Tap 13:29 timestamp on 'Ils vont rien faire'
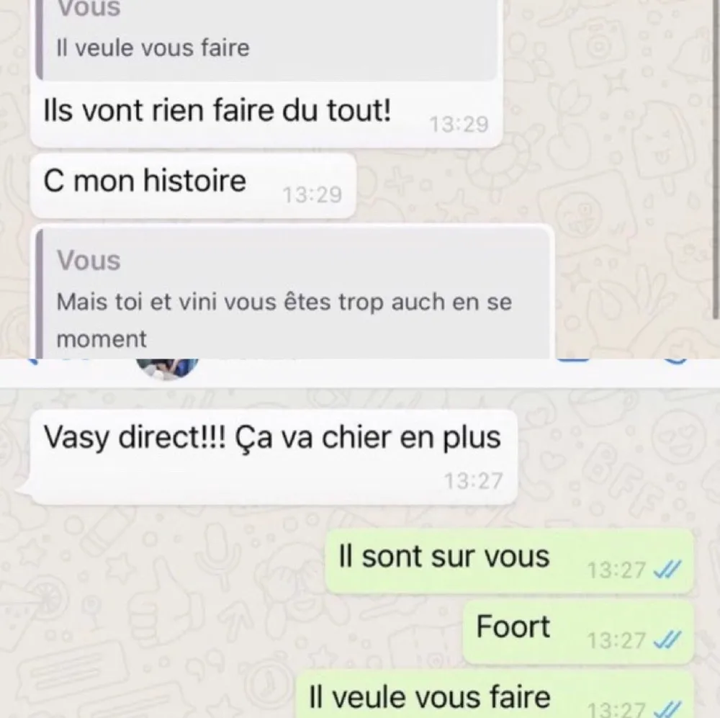This screenshot has height=718, width=720. click(x=459, y=125)
